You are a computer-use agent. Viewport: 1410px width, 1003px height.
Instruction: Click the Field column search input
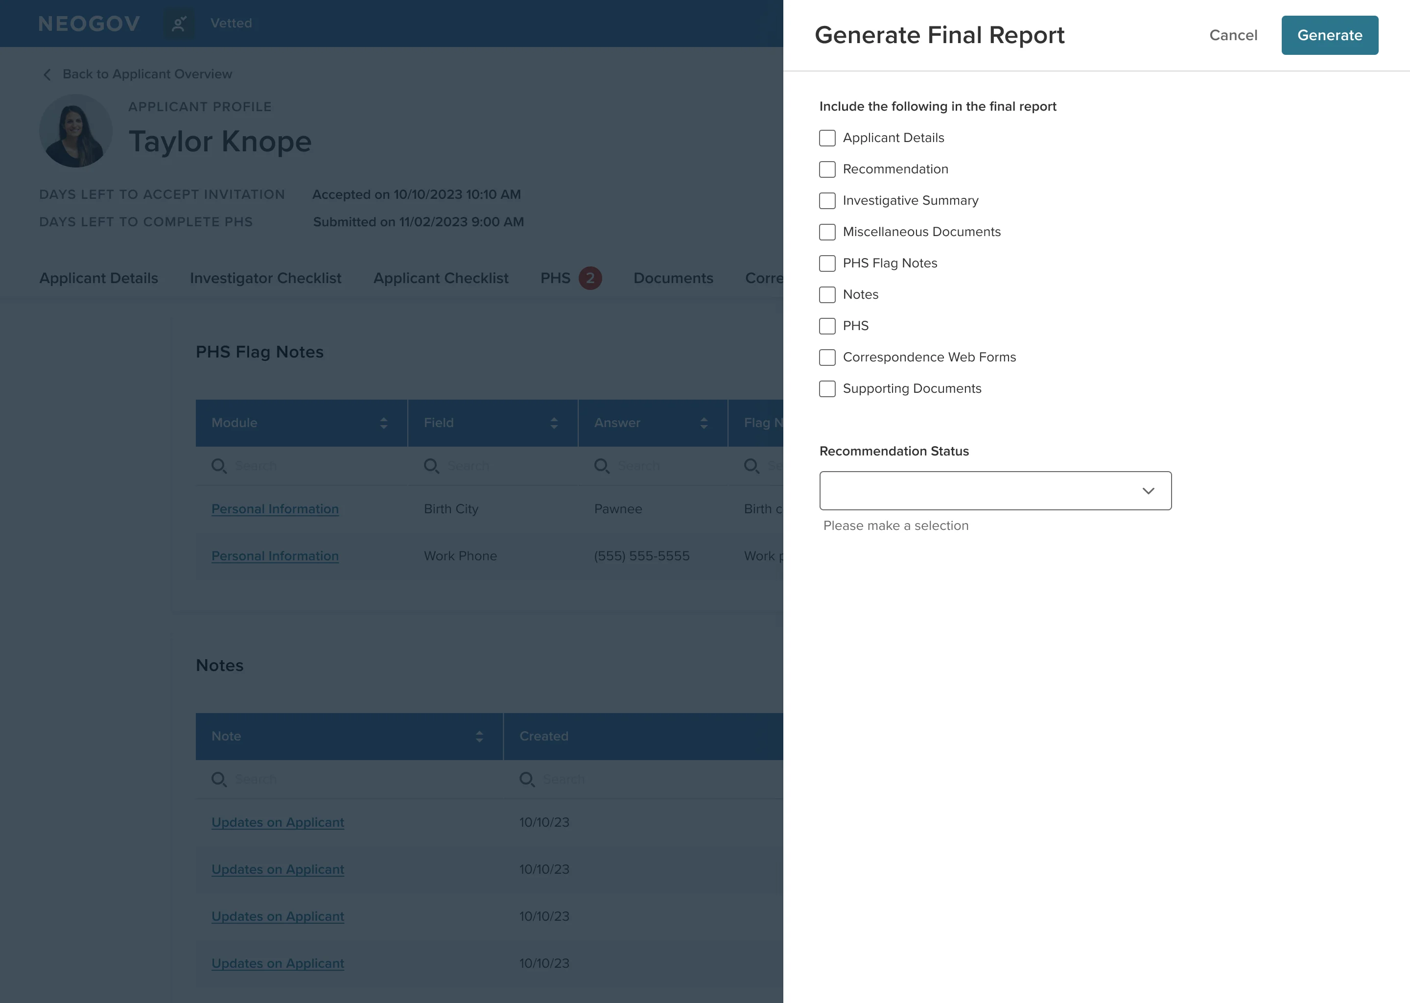[493, 466]
